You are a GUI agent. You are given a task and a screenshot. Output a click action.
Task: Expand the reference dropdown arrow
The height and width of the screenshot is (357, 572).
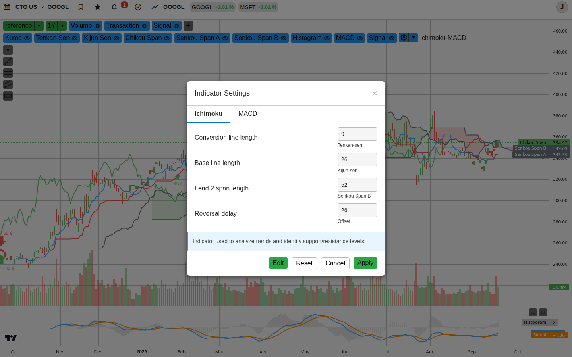(39, 26)
